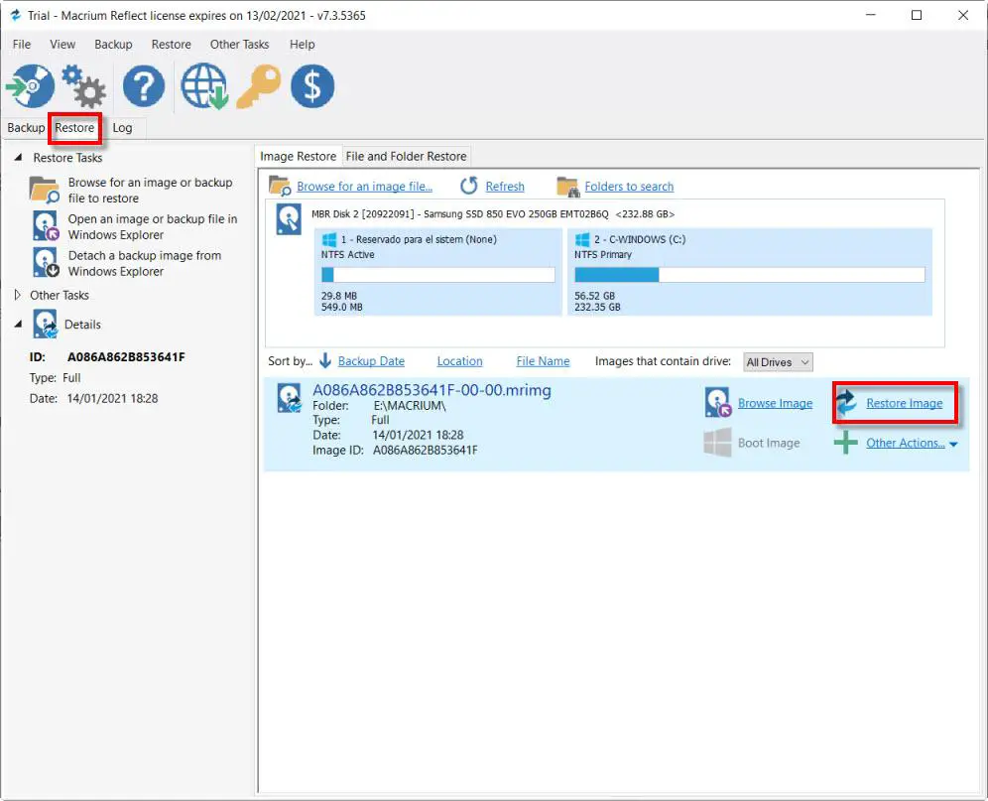The width and height of the screenshot is (988, 801).
Task: Click the dollar sign purchase icon
Action: [x=312, y=85]
